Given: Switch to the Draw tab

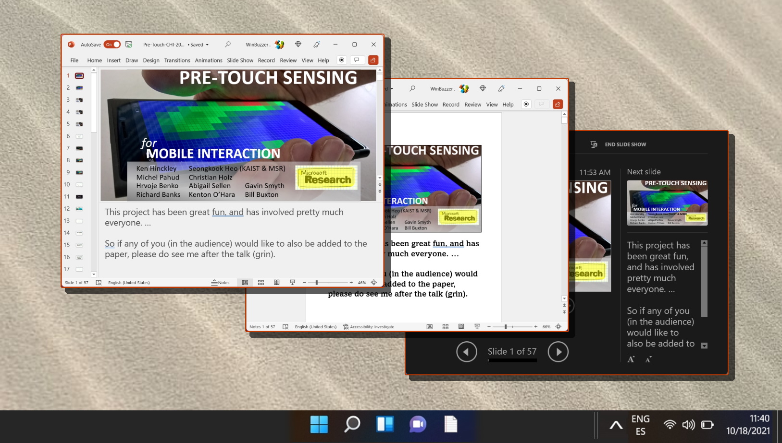Looking at the screenshot, I should [132, 60].
